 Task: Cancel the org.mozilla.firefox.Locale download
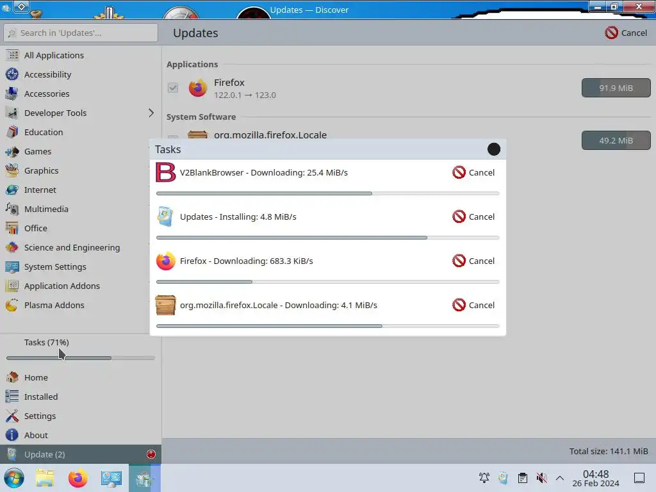(473, 305)
